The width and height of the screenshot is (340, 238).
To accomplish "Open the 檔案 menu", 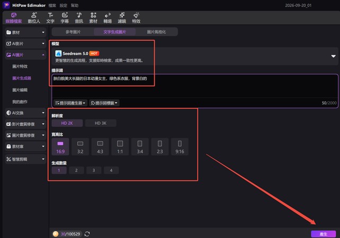I will pos(52,5).
